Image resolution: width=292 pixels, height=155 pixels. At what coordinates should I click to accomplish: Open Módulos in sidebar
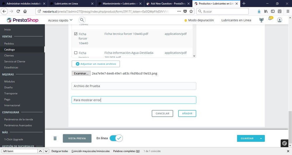click(x=10, y=81)
